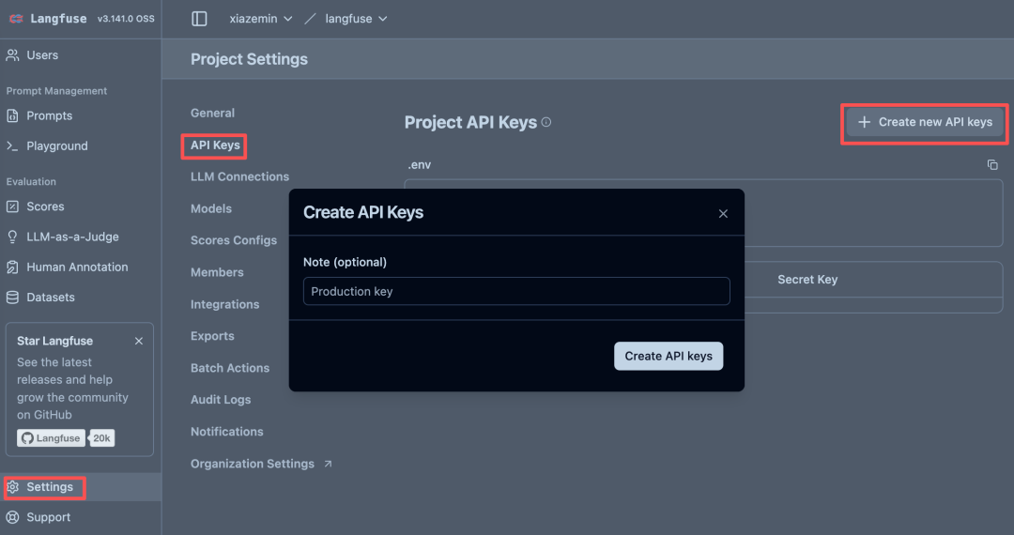Screen dimensions: 1014x535
Task: Click info icon beside Project API Keys
Action: [x=546, y=122]
